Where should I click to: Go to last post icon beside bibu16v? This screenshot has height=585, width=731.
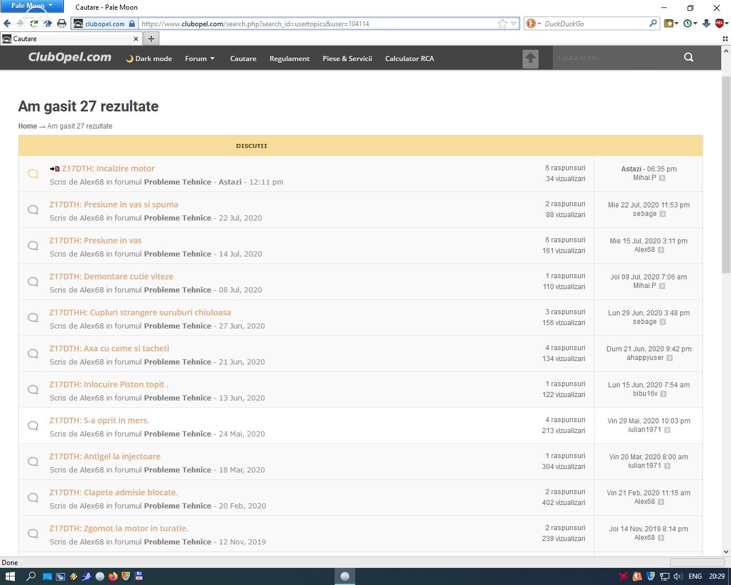(x=663, y=394)
